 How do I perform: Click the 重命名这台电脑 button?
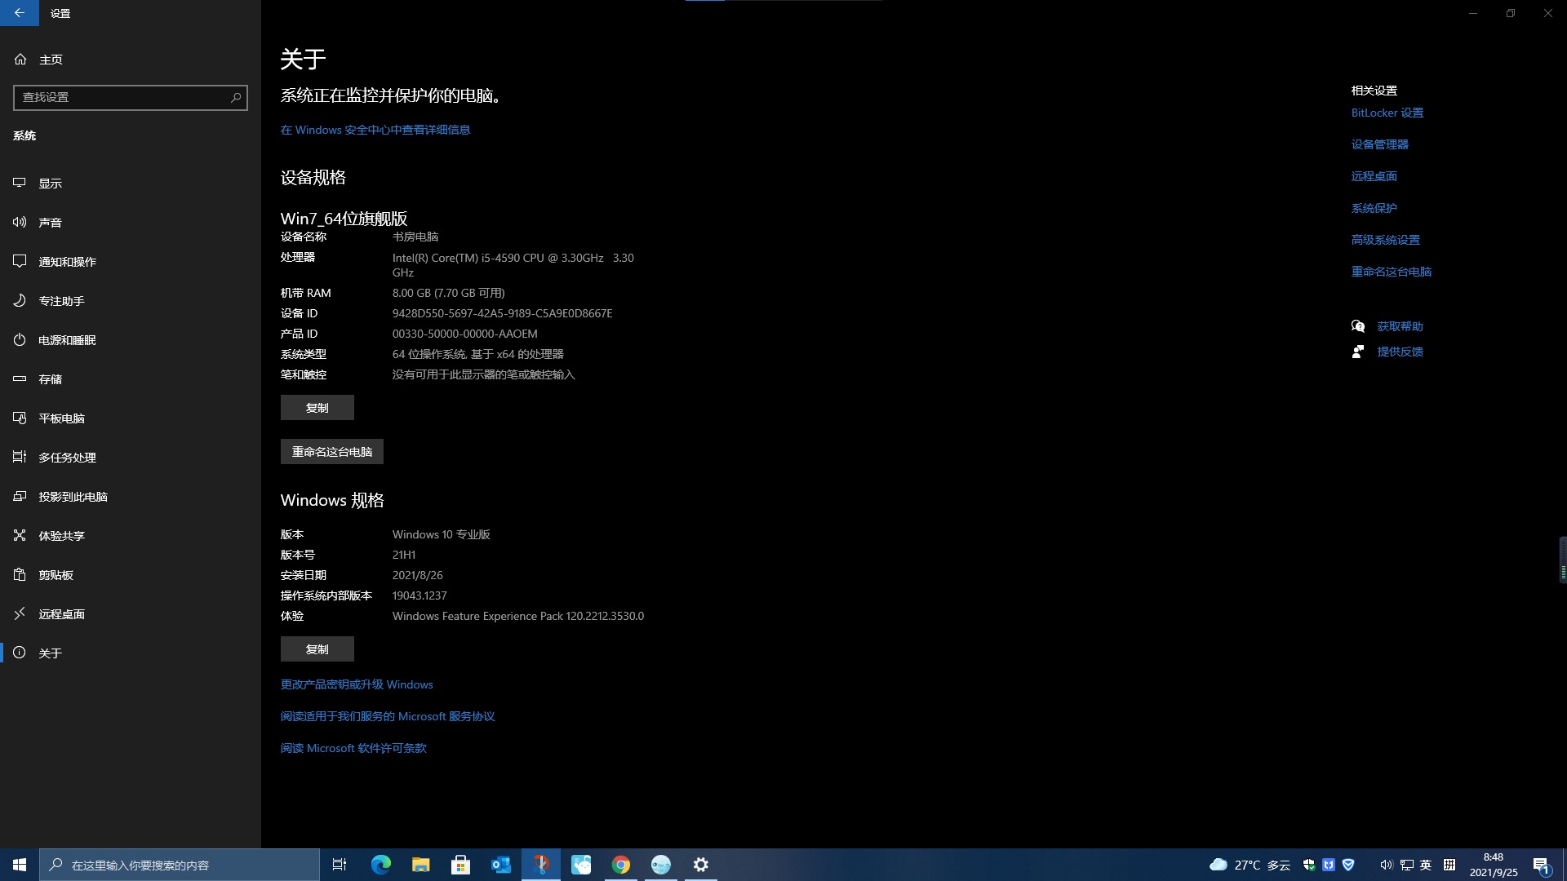coord(332,452)
